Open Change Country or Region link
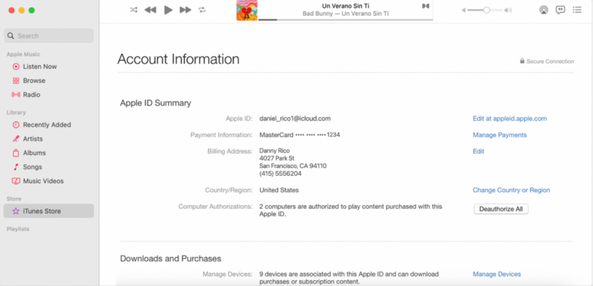The height and width of the screenshot is (286, 593). click(x=511, y=190)
